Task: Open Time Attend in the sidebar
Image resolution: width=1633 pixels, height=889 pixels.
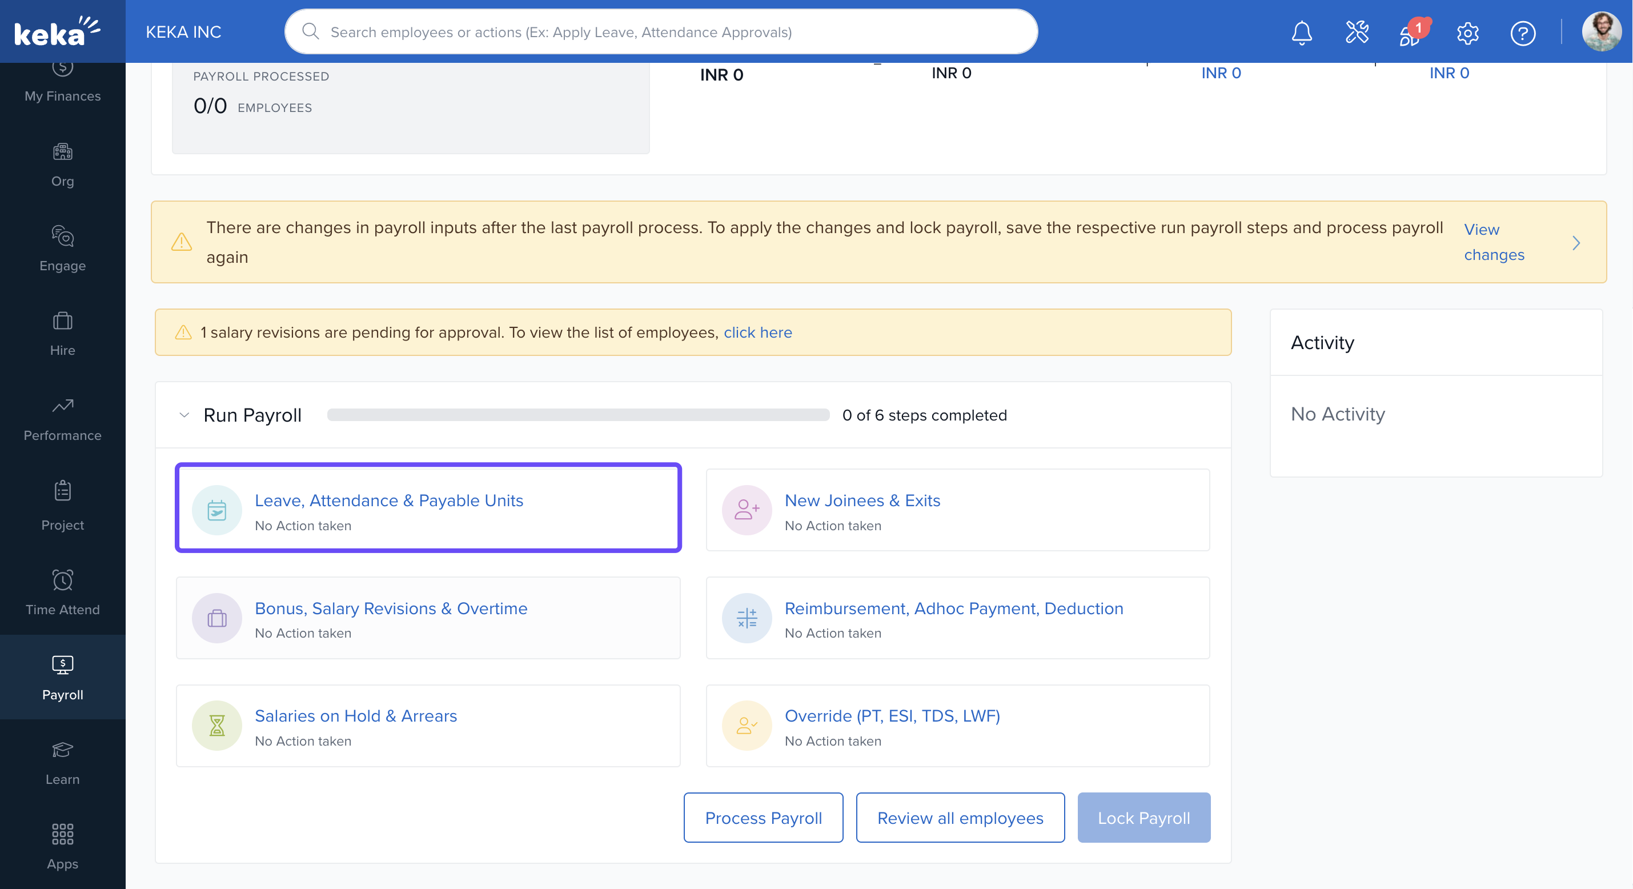Action: click(62, 592)
